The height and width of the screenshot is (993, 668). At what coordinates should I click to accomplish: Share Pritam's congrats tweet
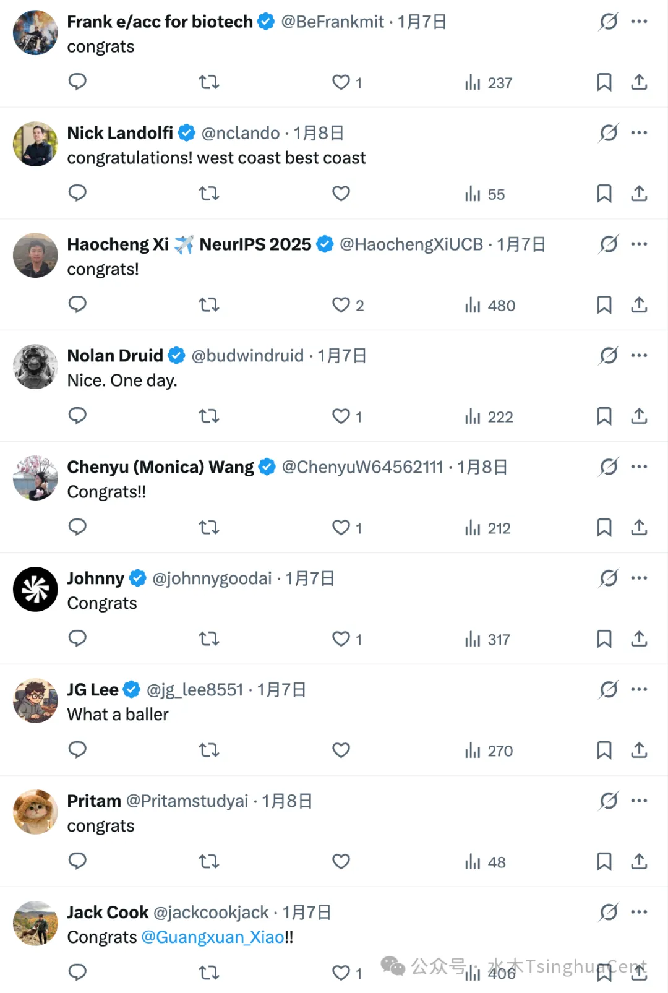click(639, 862)
